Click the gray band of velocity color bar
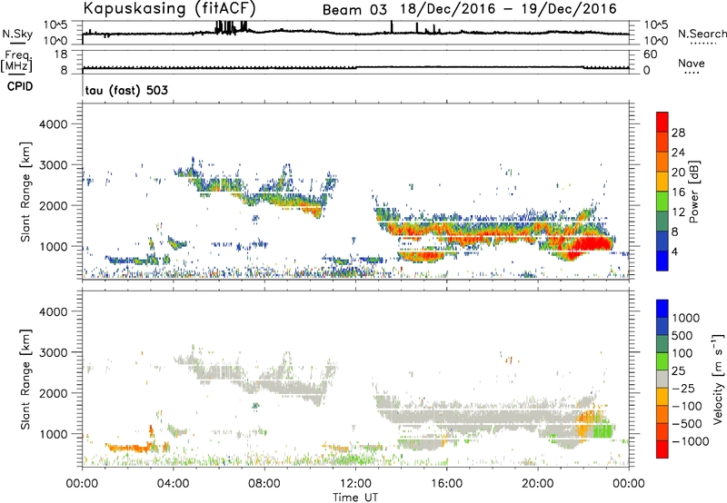 (662, 380)
